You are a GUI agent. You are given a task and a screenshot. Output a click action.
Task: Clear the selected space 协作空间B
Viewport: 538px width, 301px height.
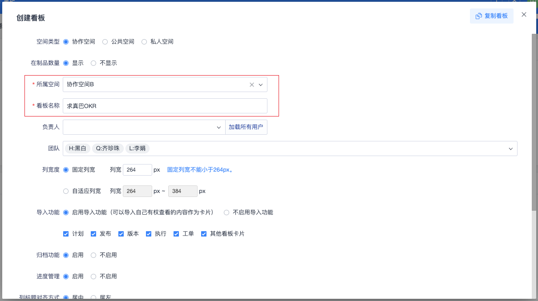[251, 85]
